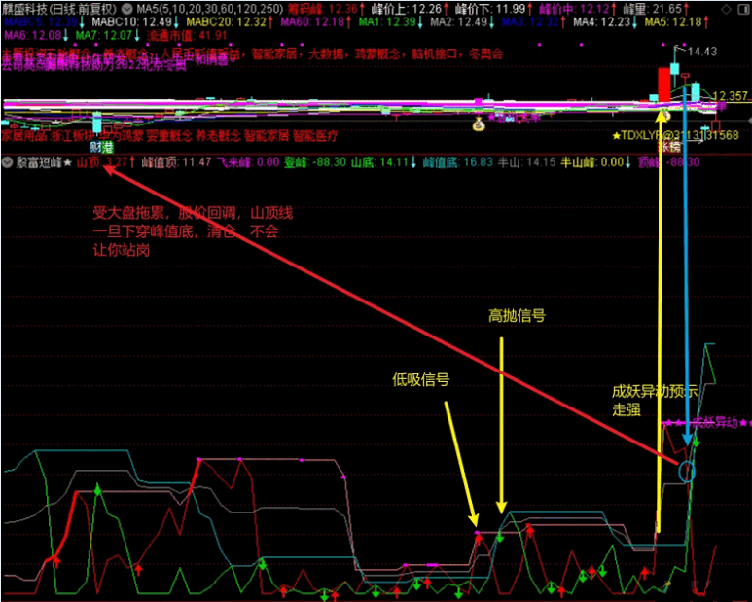
Task: Click the 殷富短峰★ indicator name
Action: 44,162
